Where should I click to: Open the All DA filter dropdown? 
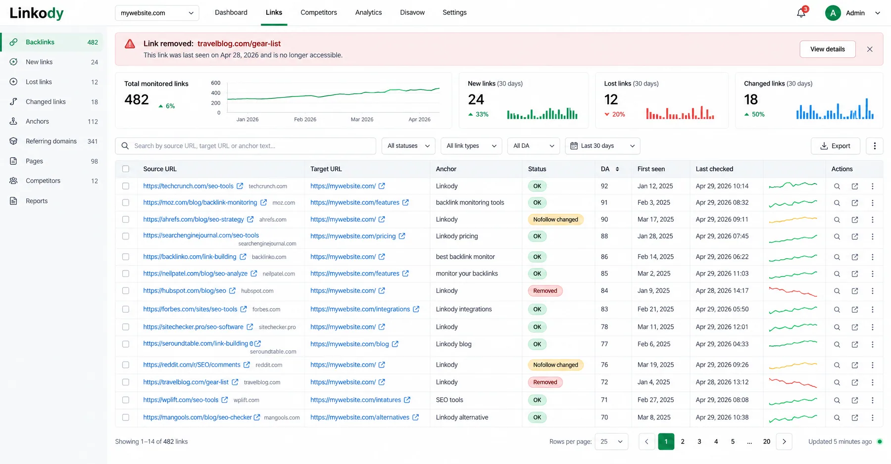[x=534, y=146]
